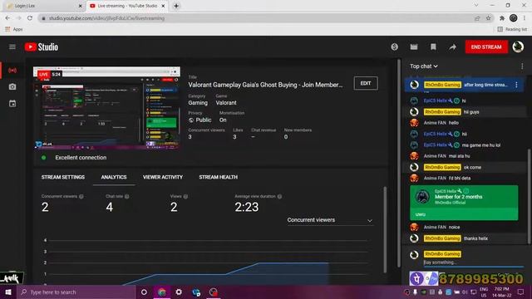Click the Windows Start button
Viewport: 532px width, 299px height.
(x=8, y=292)
